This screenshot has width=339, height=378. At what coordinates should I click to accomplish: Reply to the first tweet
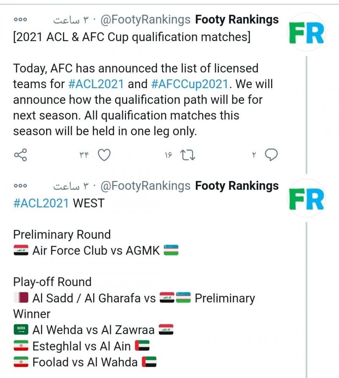coord(271,155)
